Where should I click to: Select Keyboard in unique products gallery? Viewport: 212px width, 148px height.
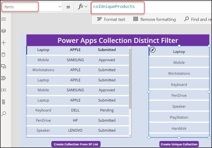pos(179,84)
